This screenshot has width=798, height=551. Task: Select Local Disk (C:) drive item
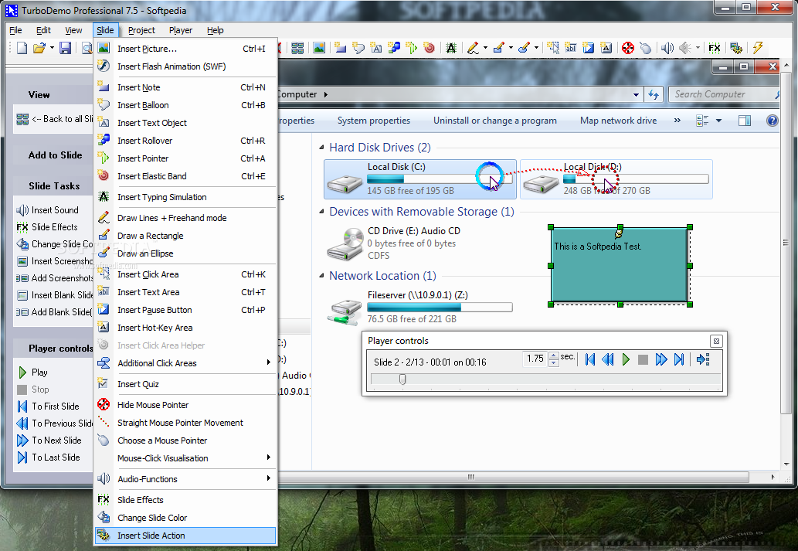420,179
